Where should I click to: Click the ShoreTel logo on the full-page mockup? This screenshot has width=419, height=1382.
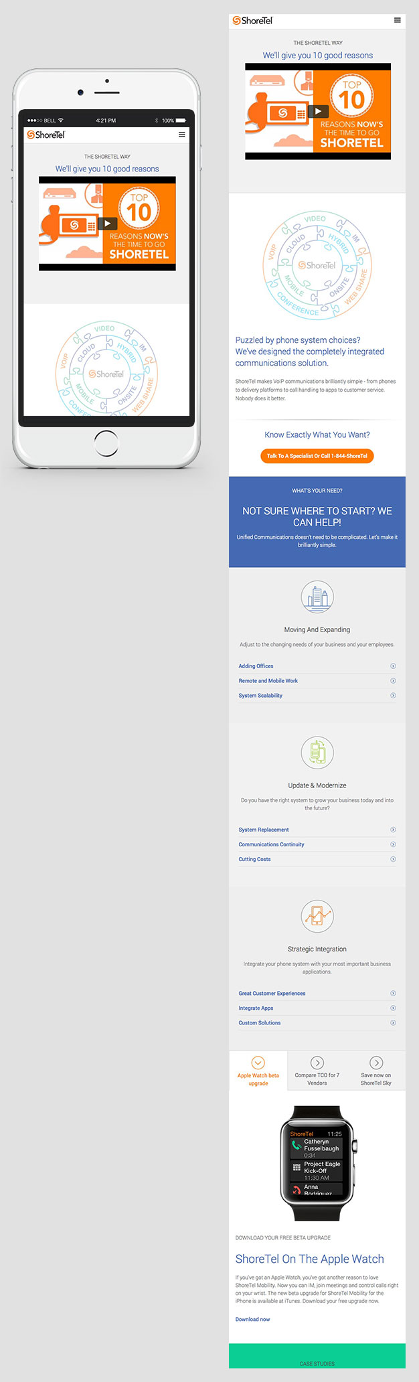(252, 21)
